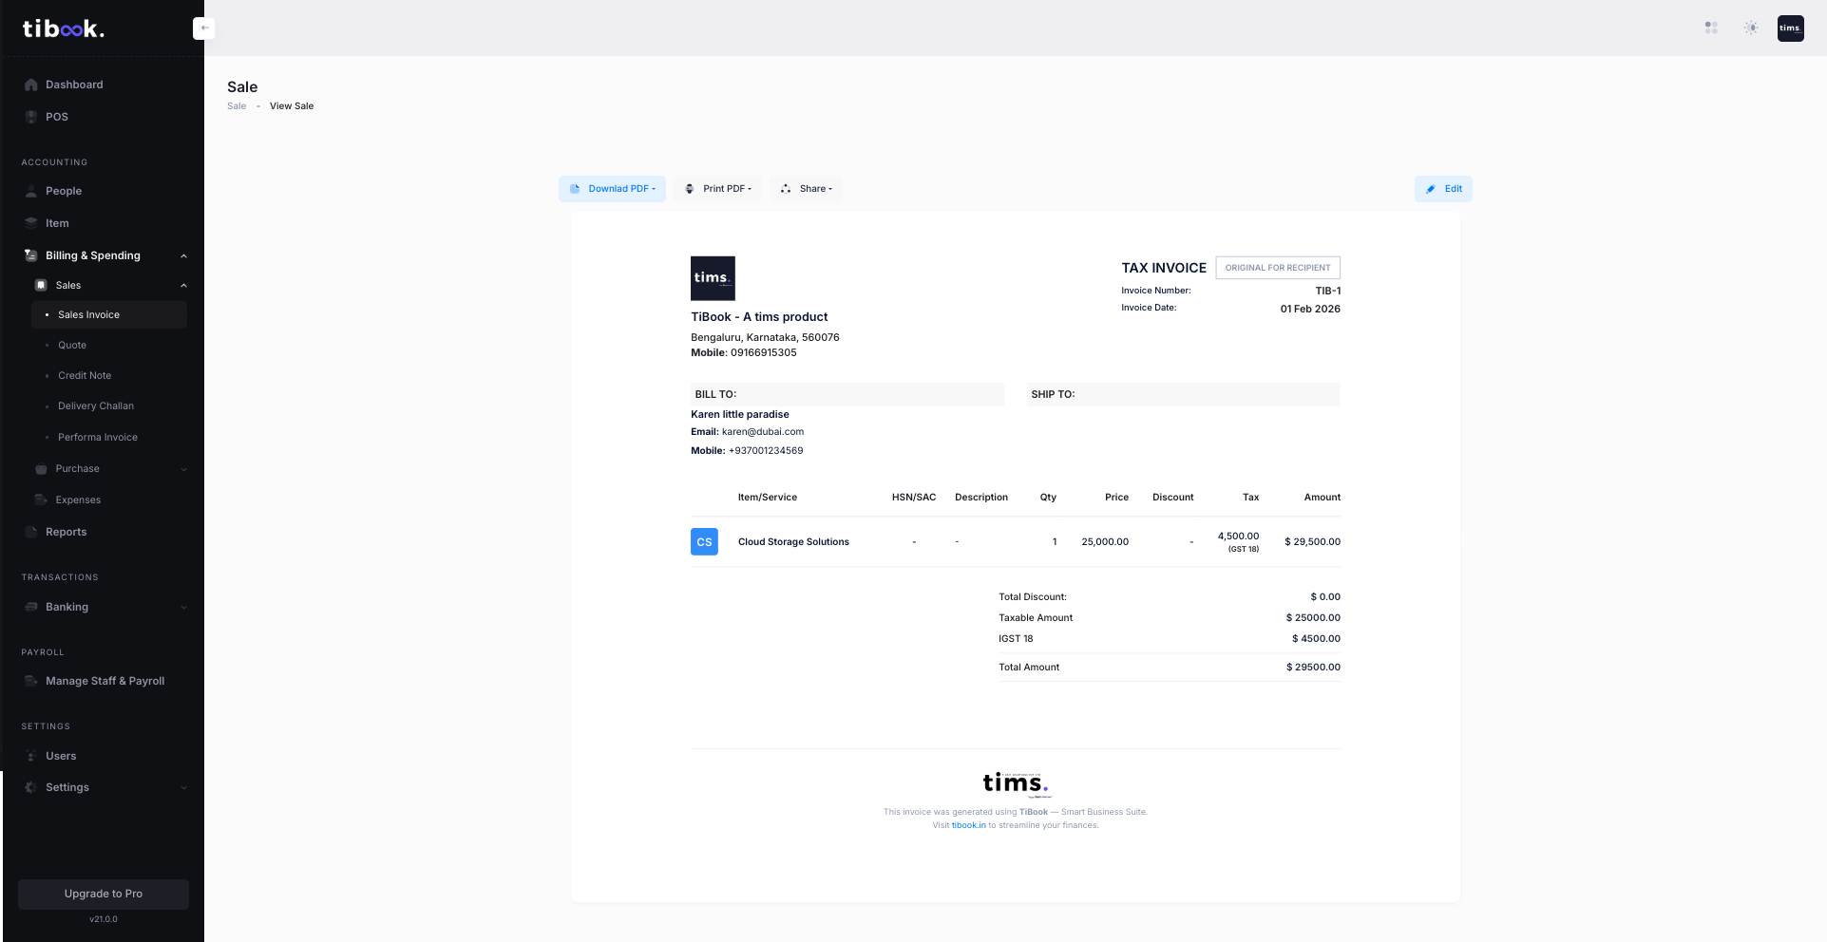Image resolution: width=1827 pixels, height=942 pixels.
Task: Open the apps grid icon in header
Action: [x=1711, y=28]
